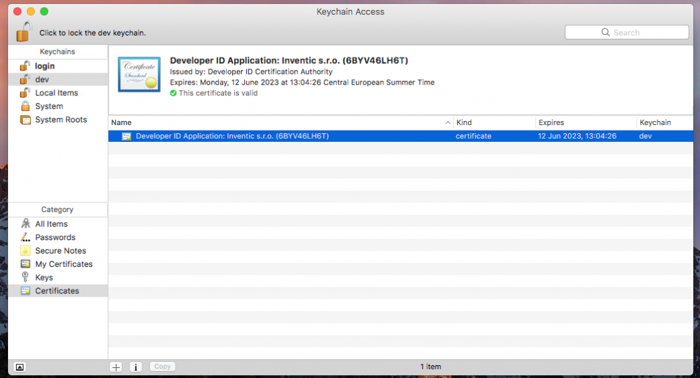
Task: Click the large certificate thumbnail image
Action: (139, 75)
